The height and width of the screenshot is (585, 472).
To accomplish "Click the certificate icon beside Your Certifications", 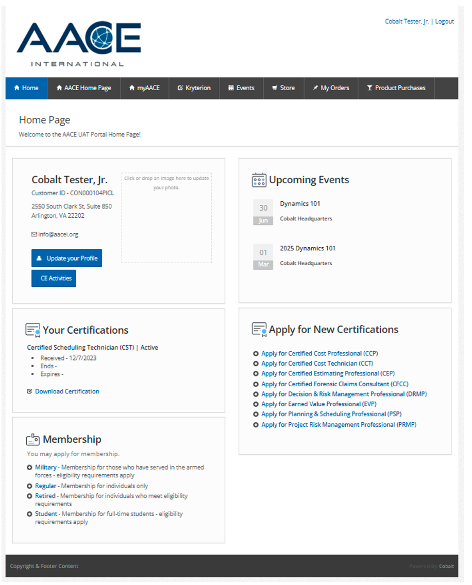I will tap(33, 330).
